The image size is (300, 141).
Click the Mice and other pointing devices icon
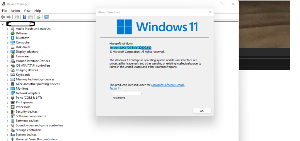click(12, 84)
